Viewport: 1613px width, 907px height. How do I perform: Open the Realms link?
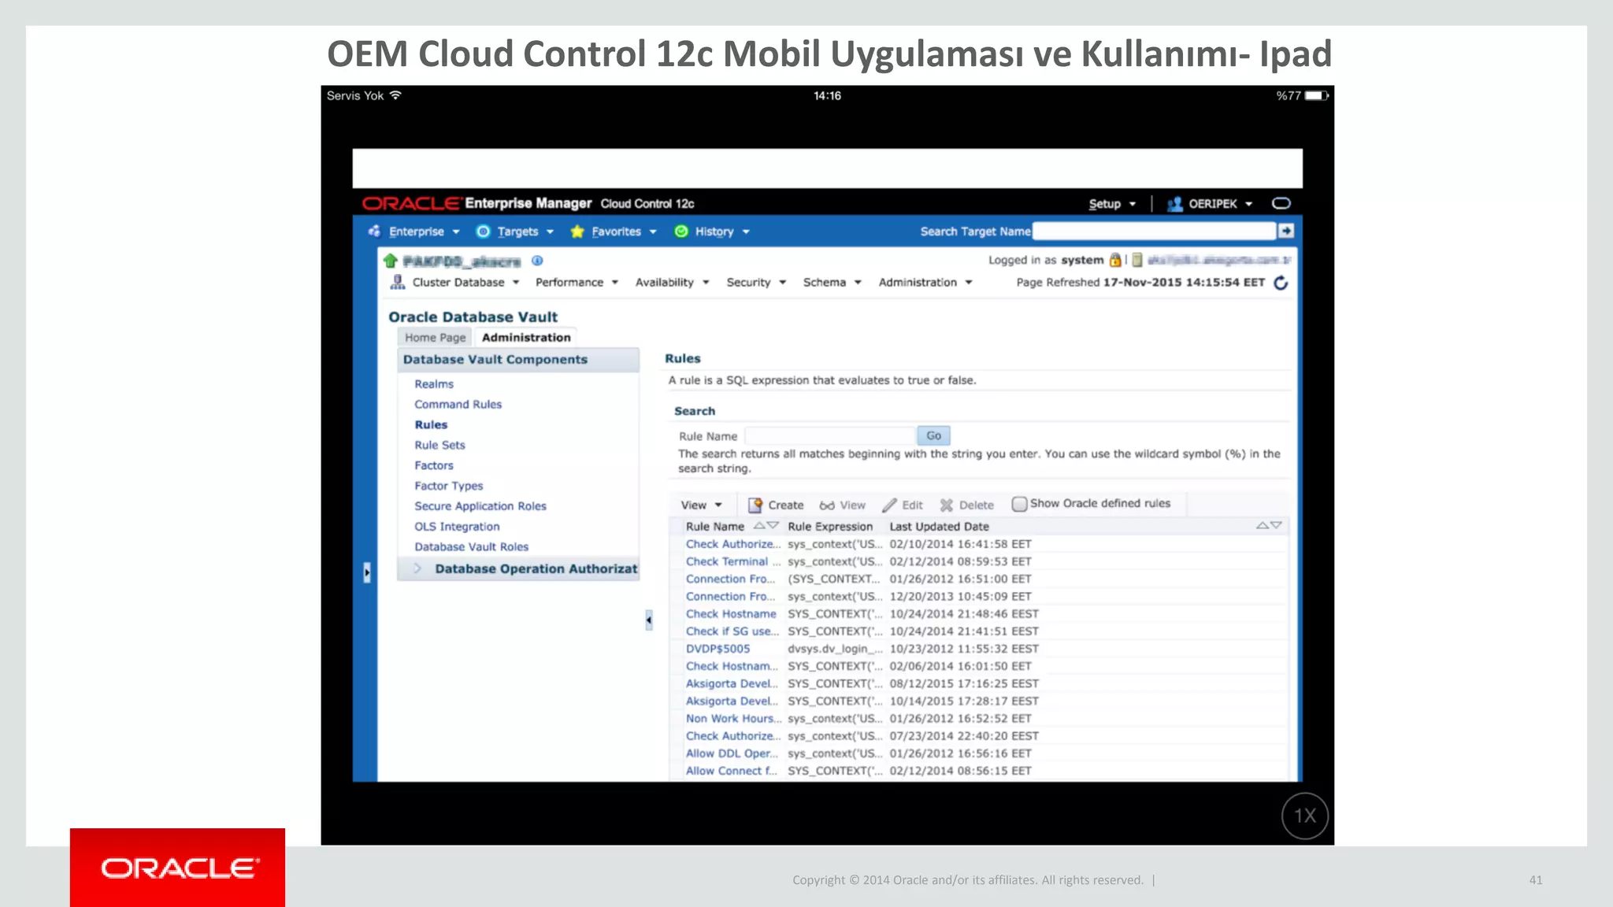coord(434,383)
